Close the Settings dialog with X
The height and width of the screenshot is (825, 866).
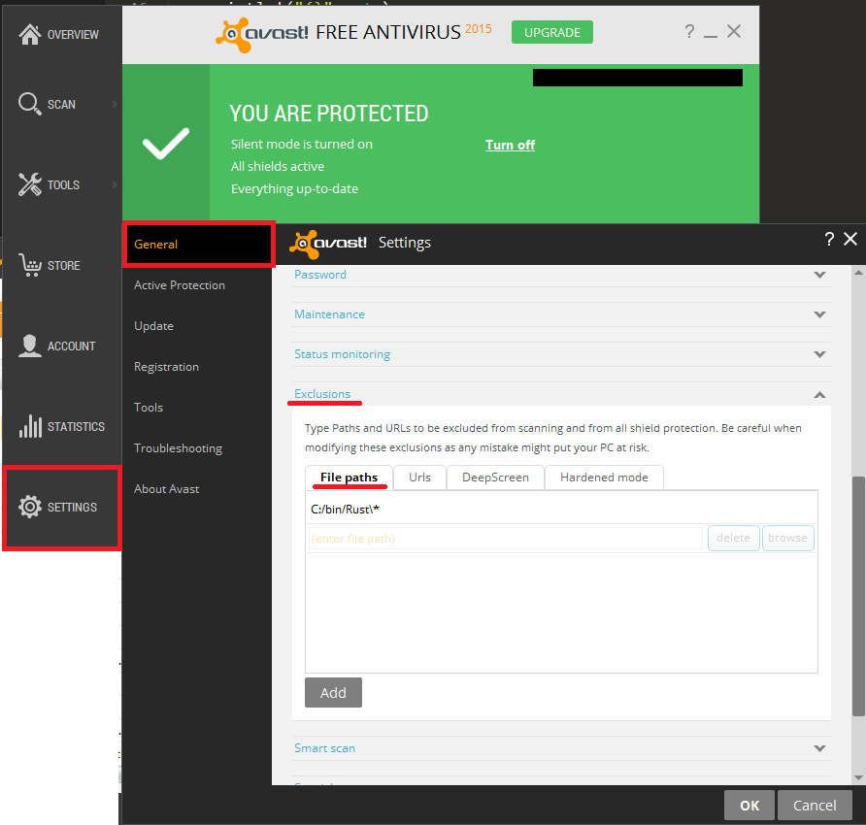(x=850, y=239)
